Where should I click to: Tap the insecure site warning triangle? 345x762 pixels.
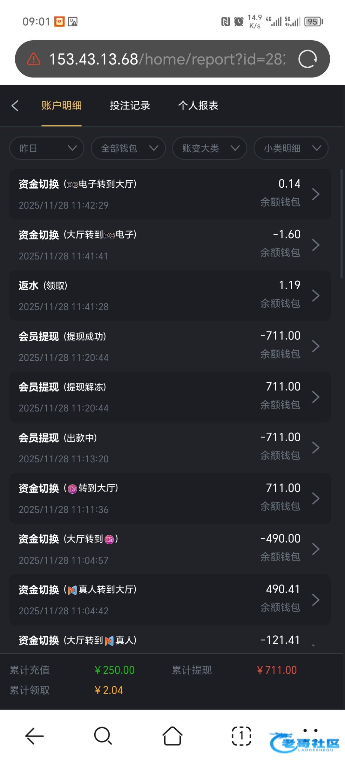[34, 59]
